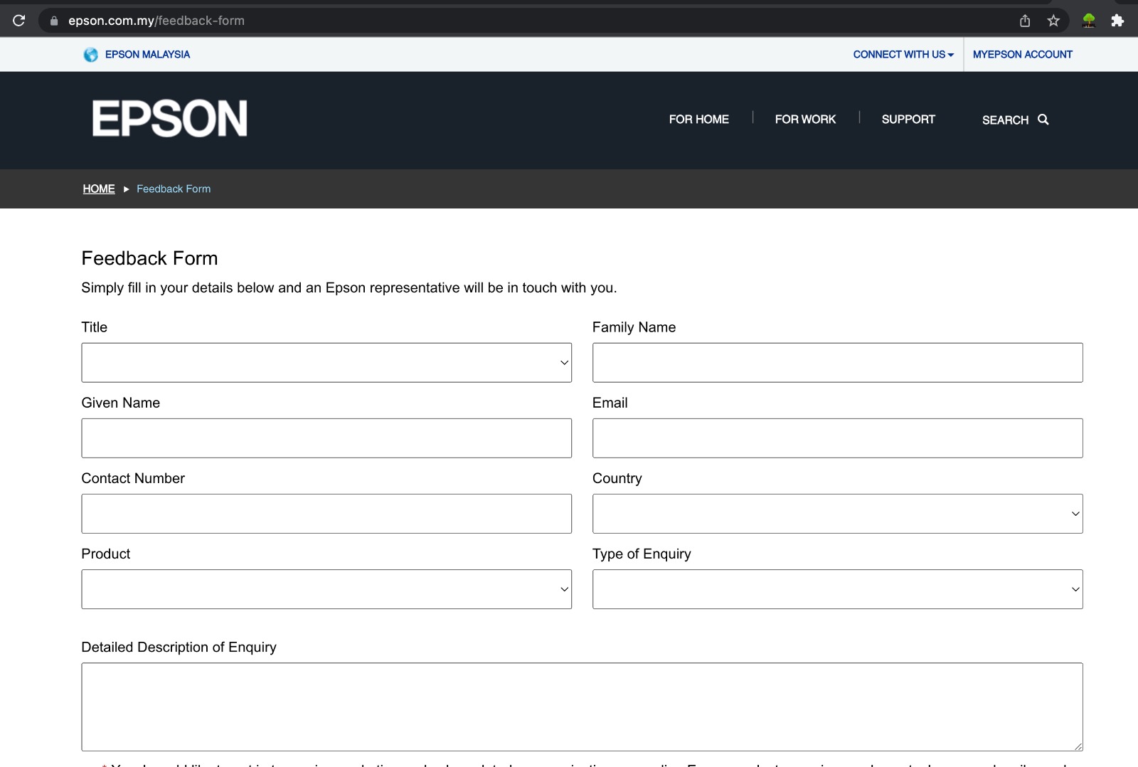The width and height of the screenshot is (1138, 767).
Task: Open the HTML tree browser extension
Action: pos(1090,21)
